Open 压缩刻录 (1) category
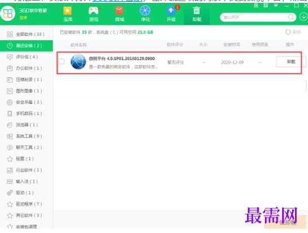 click(27, 80)
